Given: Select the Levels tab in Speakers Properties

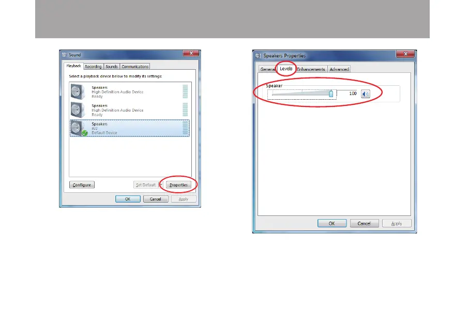Looking at the screenshot, I should pos(286,69).
